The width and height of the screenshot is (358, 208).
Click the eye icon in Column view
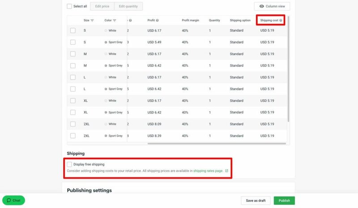pyautogui.click(x=262, y=6)
